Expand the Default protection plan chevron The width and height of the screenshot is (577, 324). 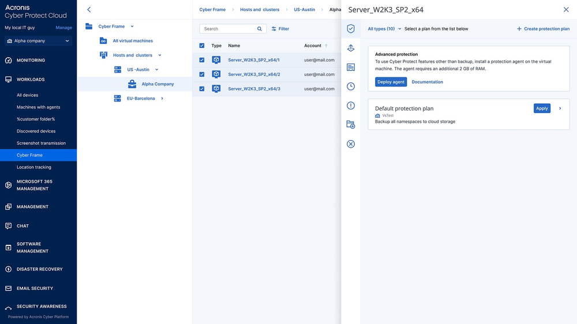[x=560, y=108]
